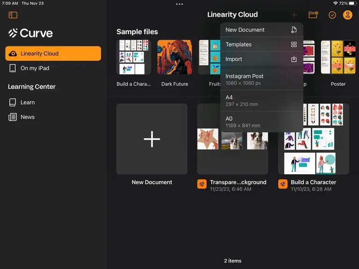Open the Learn section
The width and height of the screenshot is (359, 269).
pos(53,102)
